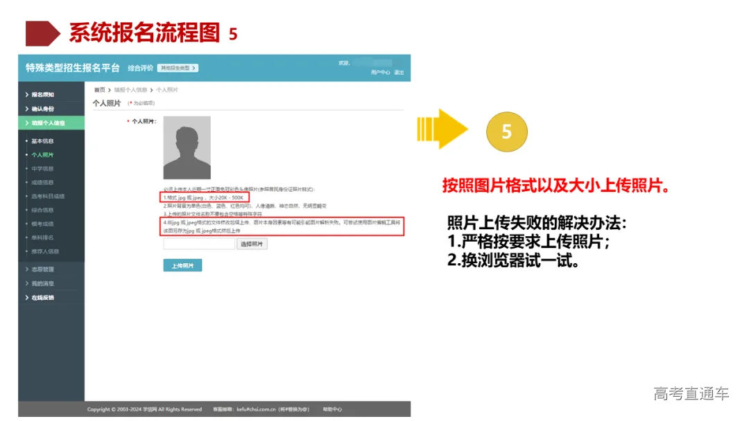Collapse the green 填报个人信息 section
Viewport: 749px width, 421px height.
click(48, 123)
